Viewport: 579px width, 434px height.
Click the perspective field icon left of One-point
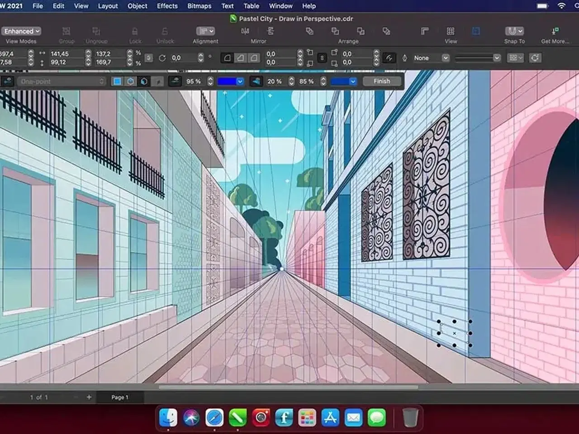click(8, 81)
